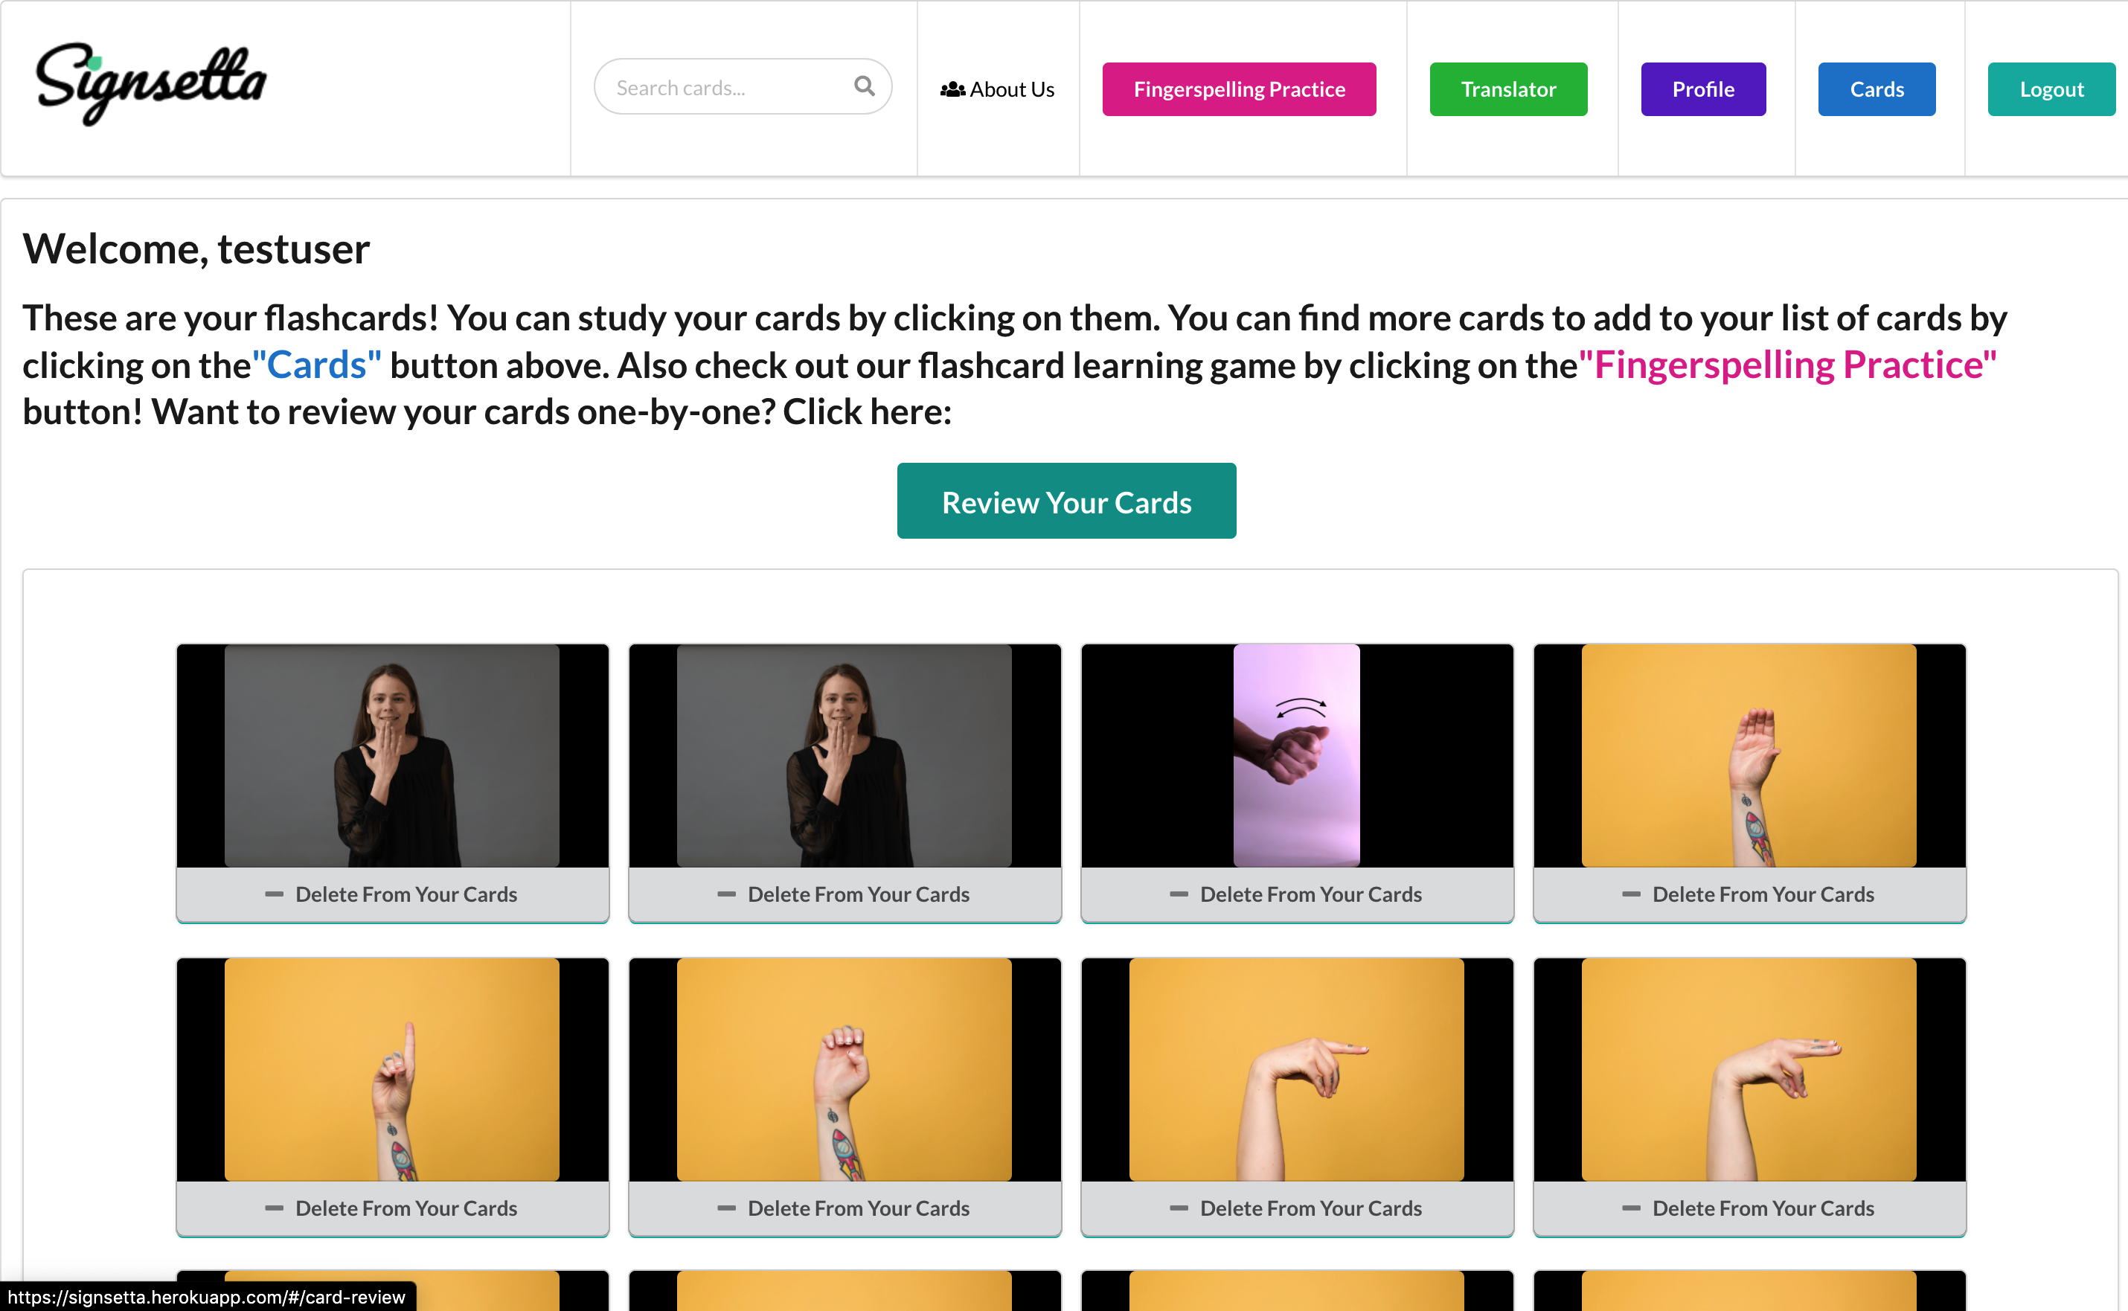Click the Signsetta logo
2128x1311 pixels.
151,83
